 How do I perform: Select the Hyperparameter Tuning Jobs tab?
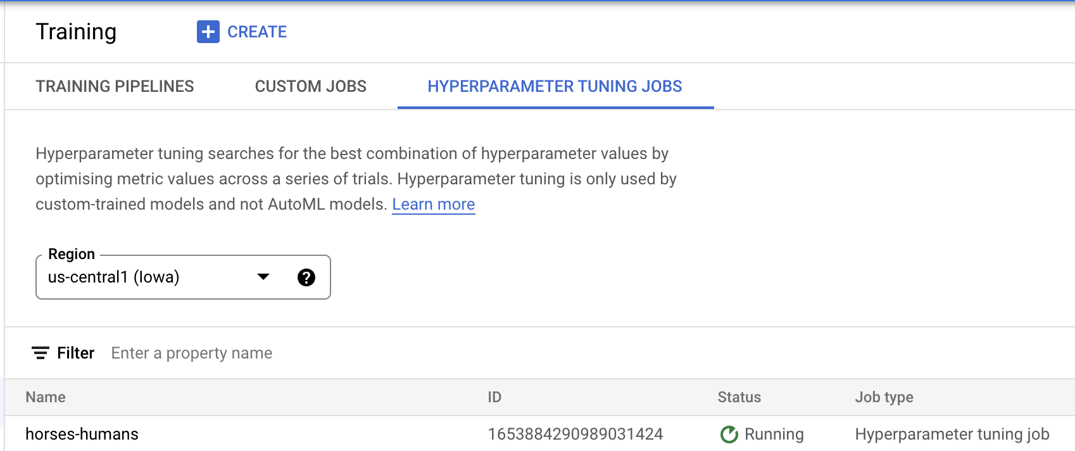point(555,86)
